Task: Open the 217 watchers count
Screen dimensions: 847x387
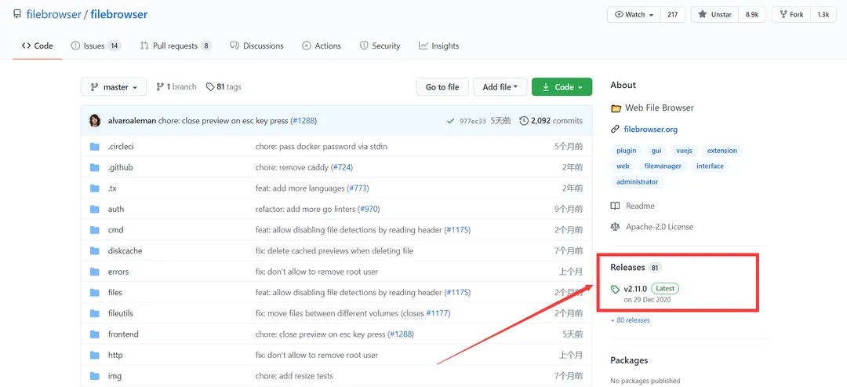Action: pos(673,15)
